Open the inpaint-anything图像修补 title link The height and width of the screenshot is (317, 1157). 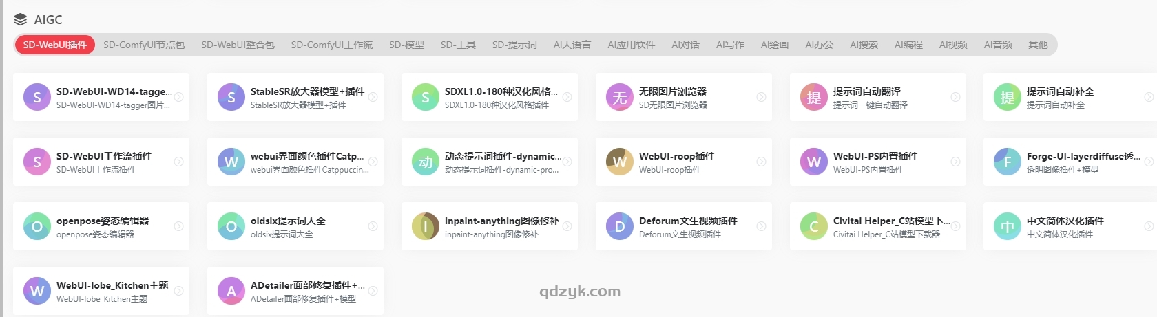[501, 221]
